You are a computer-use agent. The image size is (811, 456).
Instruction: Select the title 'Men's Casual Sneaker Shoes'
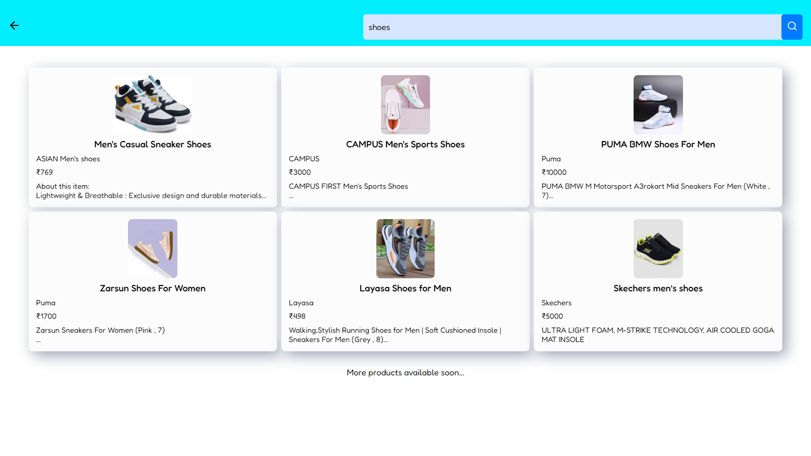pyautogui.click(x=152, y=144)
